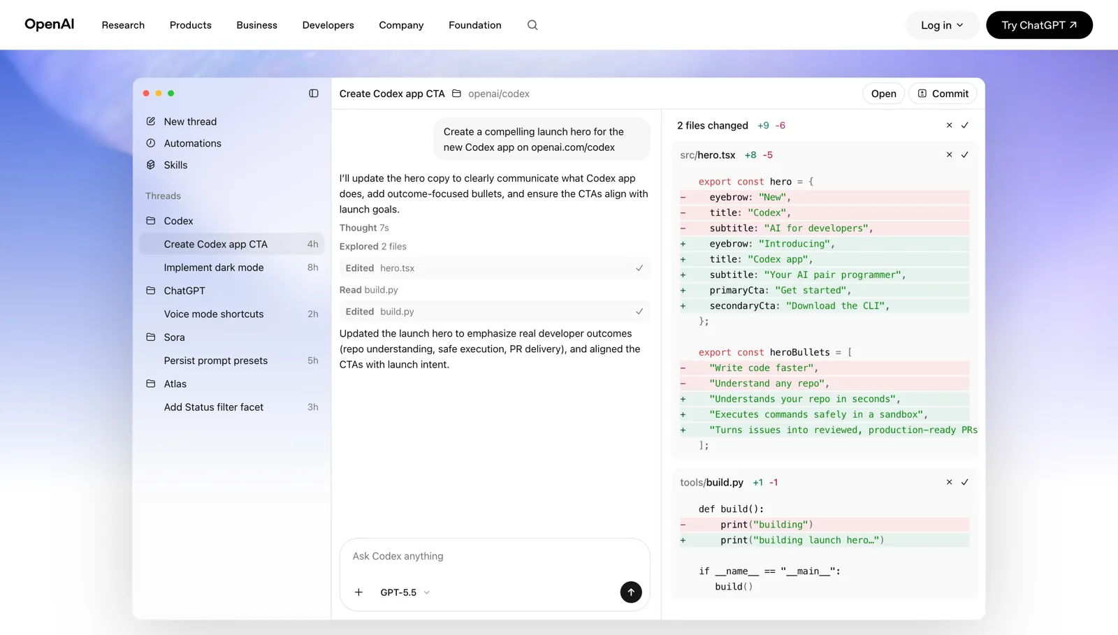Select the Create Codex app CTA thread
Image resolution: width=1118 pixels, height=635 pixels.
coord(231,244)
